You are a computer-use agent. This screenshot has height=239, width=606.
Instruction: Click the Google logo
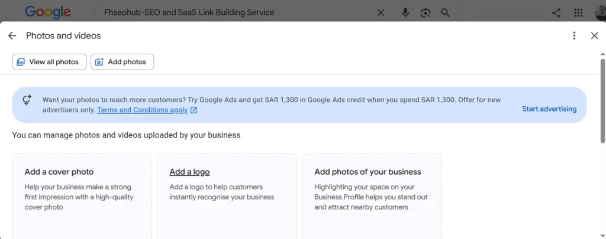(48, 12)
